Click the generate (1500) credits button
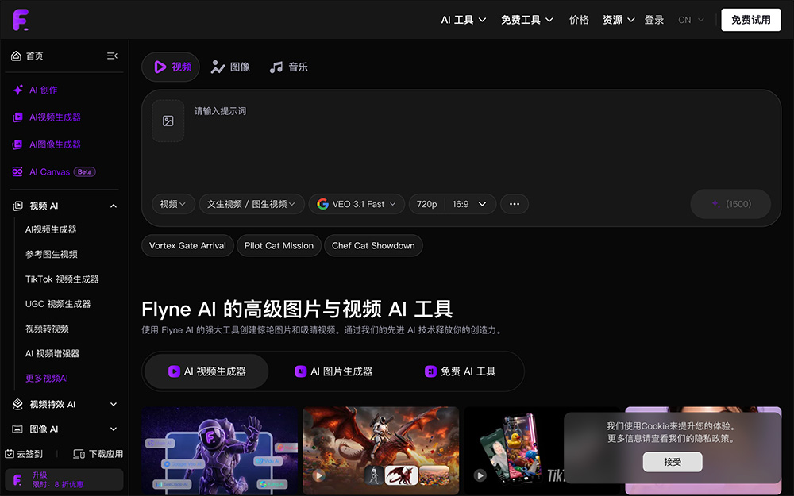 [730, 204]
